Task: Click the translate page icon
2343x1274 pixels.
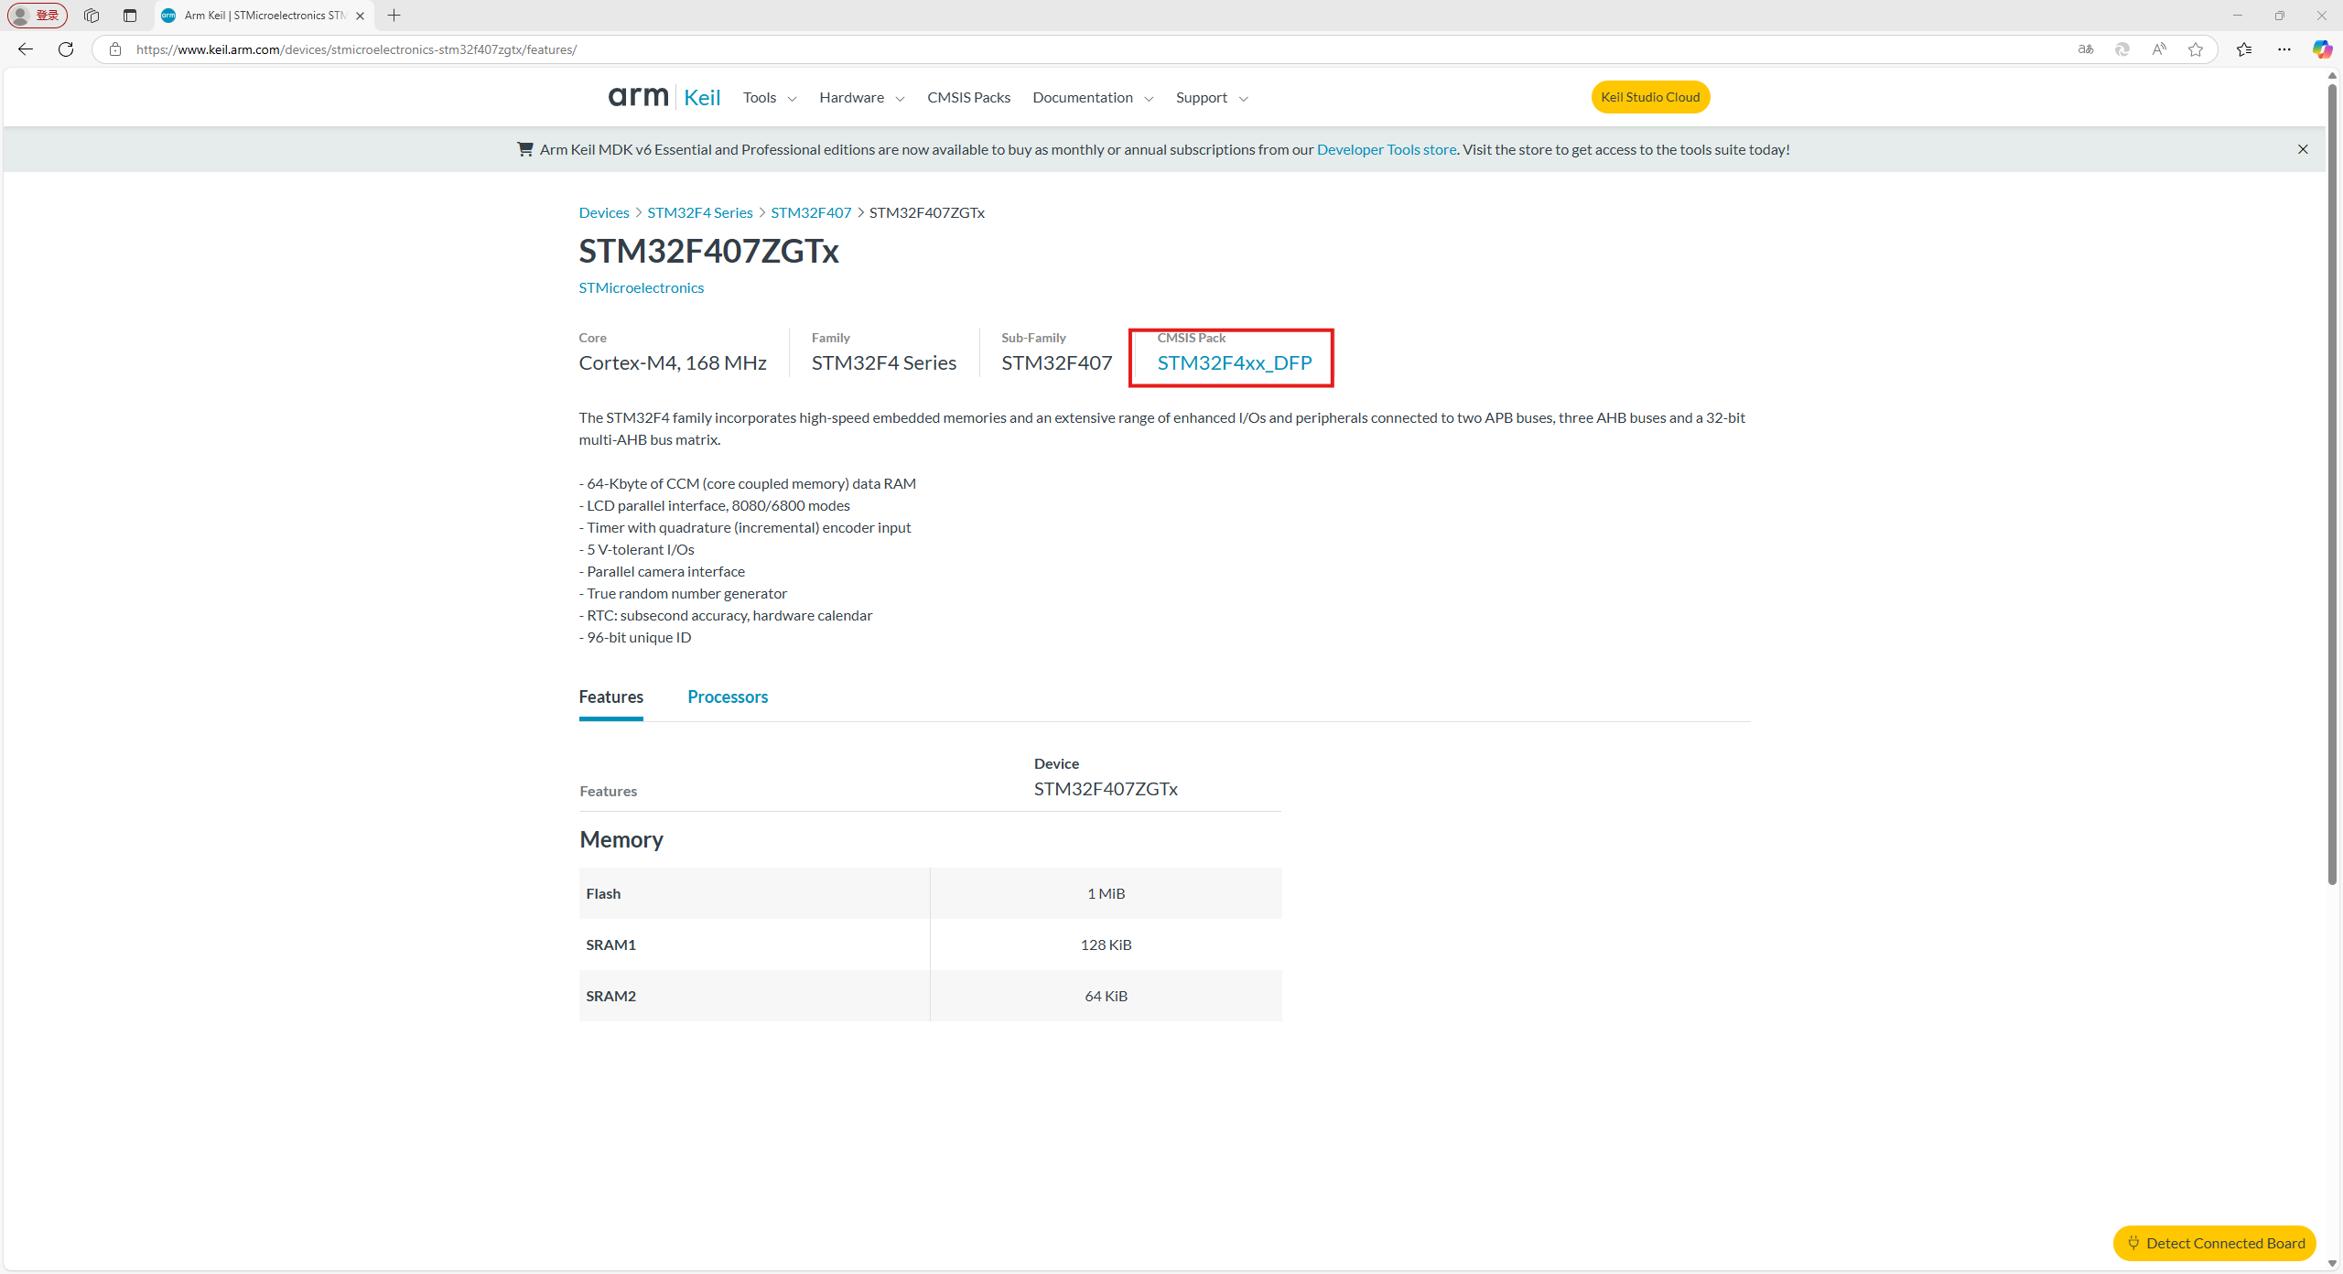Action: tap(2086, 49)
